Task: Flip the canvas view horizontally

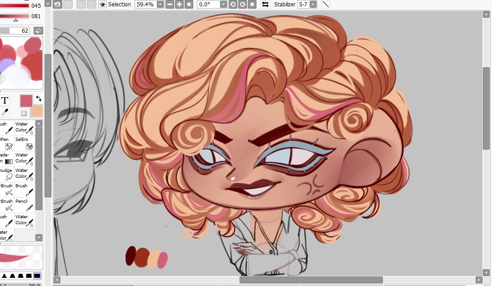Action: [265, 5]
